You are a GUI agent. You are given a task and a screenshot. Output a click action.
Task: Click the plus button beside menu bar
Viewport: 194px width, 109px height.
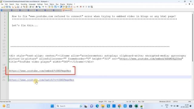(186, 4)
